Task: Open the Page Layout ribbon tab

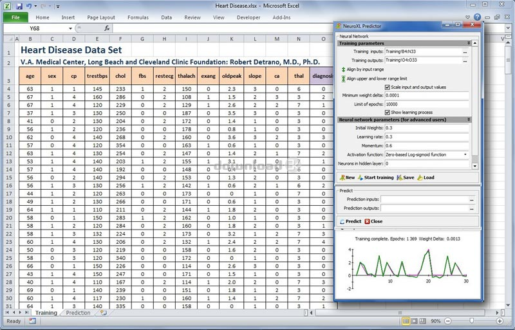Action: tap(101, 17)
